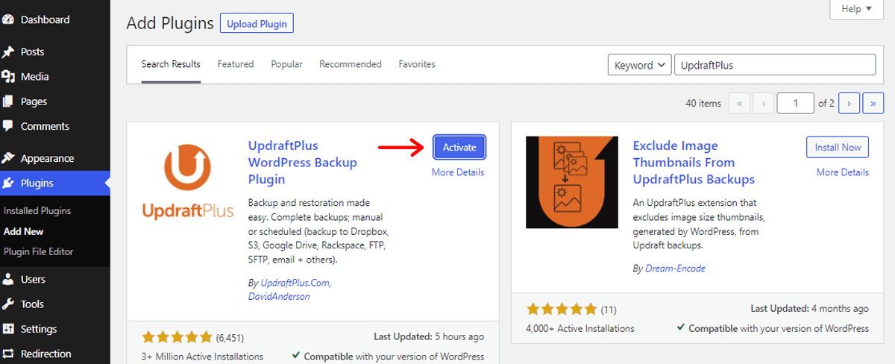Click the Redirection icon in sidebar
This screenshot has height=364, width=895.
coord(8,354)
